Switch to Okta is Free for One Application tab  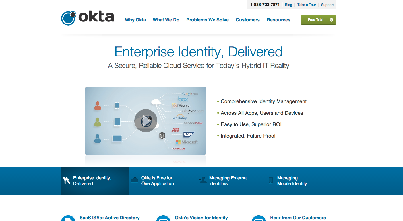163,181
